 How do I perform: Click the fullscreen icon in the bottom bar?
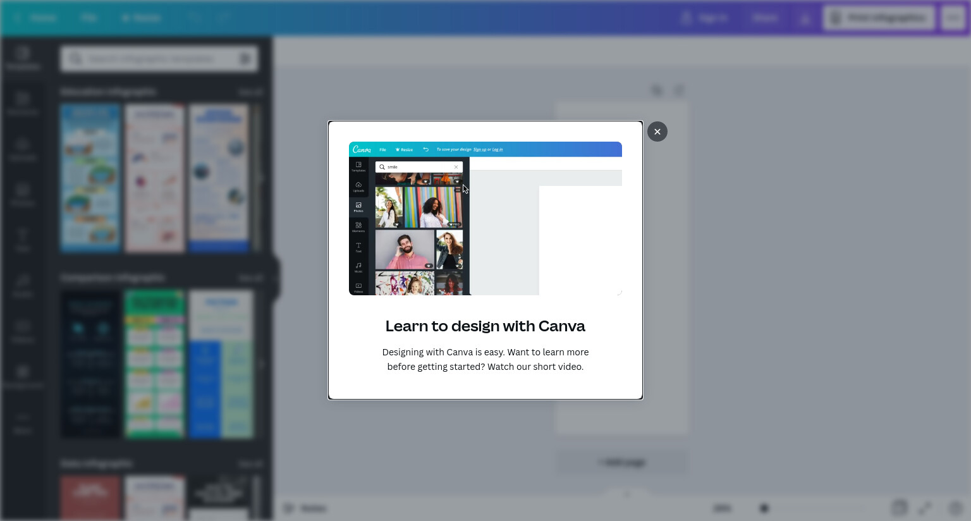click(924, 508)
